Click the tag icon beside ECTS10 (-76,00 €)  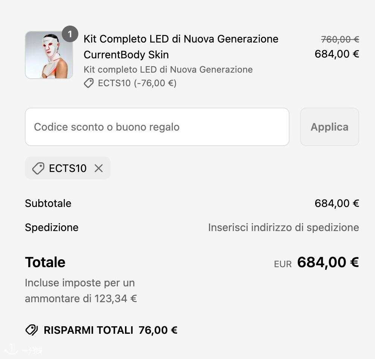(x=89, y=83)
